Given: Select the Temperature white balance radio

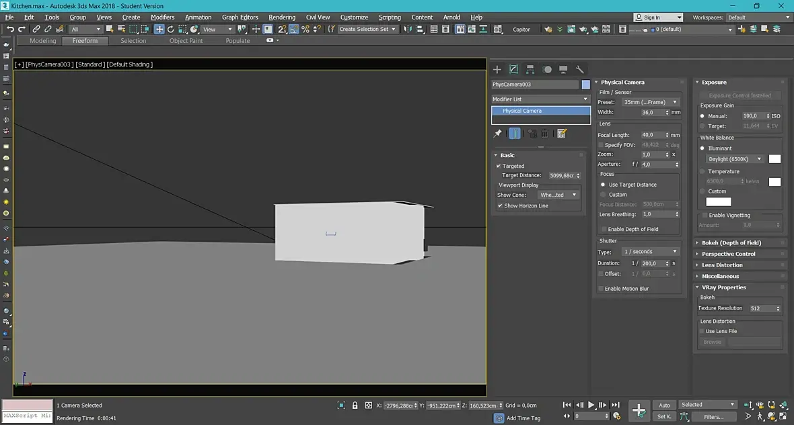Looking at the screenshot, I should (702, 172).
